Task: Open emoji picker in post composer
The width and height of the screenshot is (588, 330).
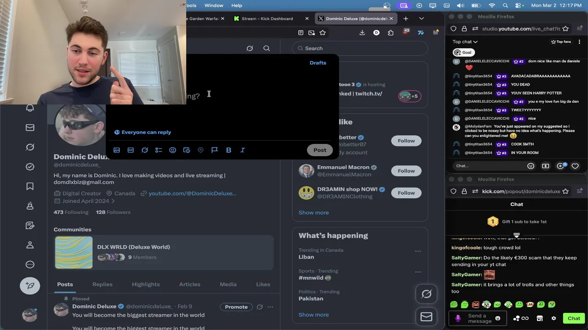Action: (173, 150)
